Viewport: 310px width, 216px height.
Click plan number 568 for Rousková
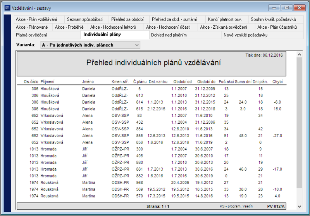139,183
